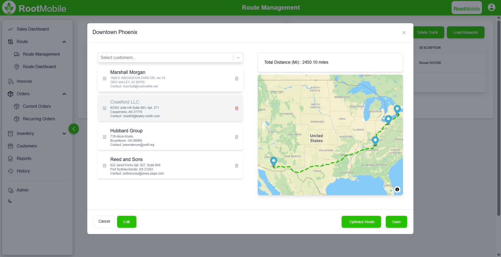Click red trash icon for Crawford LLC
This screenshot has height=257, width=501.
(237, 108)
